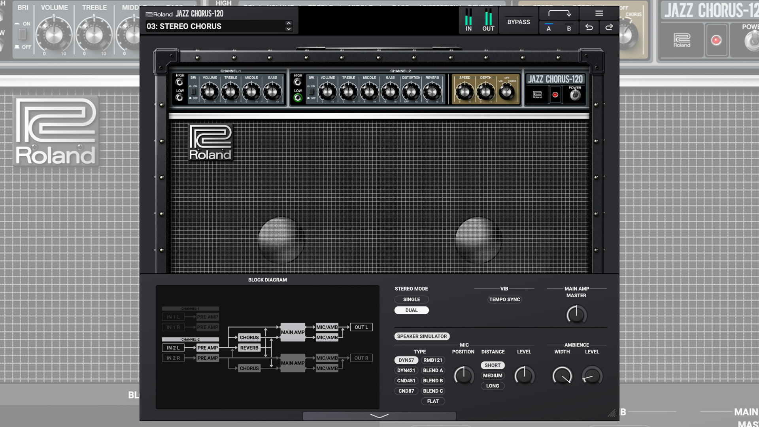Collapse the bottom panel chevron
Screen dimensions: 759x427
379,416
